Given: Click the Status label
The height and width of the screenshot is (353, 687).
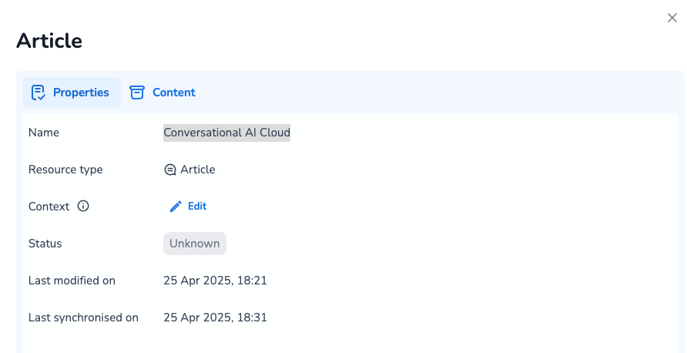Looking at the screenshot, I should (x=45, y=244).
